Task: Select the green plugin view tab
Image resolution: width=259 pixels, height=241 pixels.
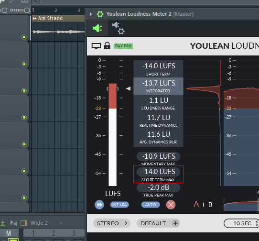Action: tap(97, 28)
